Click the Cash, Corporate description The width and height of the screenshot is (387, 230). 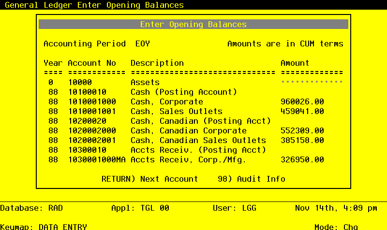pyautogui.click(x=166, y=101)
